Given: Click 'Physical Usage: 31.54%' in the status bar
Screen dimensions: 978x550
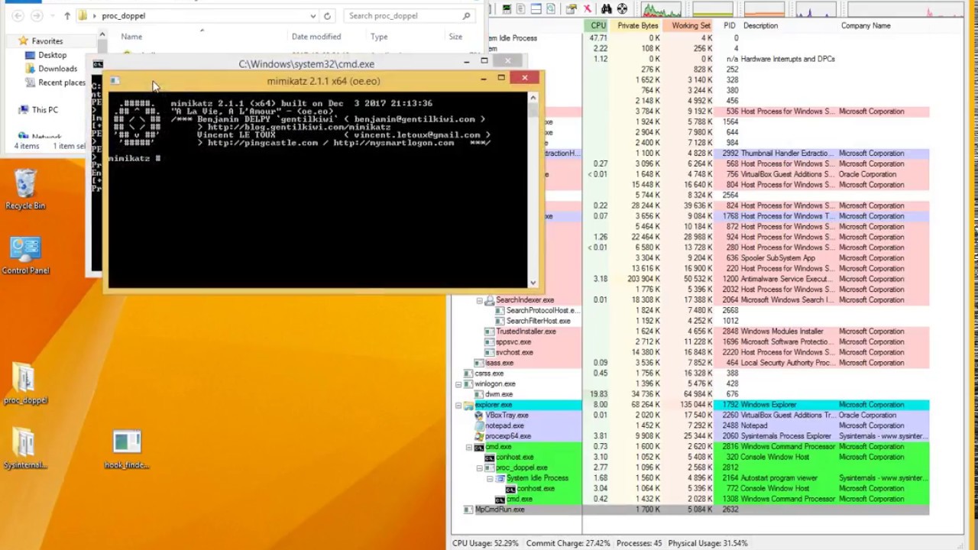Looking at the screenshot, I should click(708, 543).
